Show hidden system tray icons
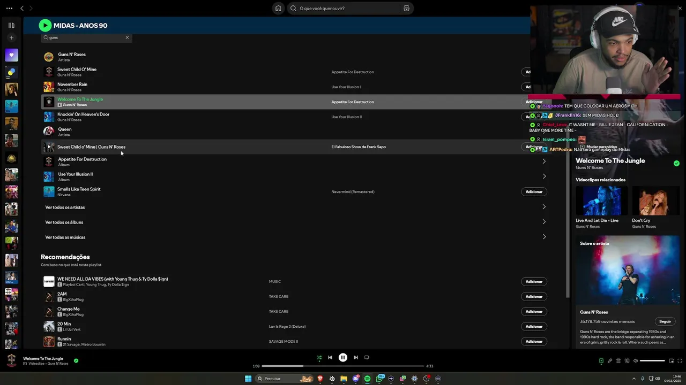686x385 pixels. point(634,379)
